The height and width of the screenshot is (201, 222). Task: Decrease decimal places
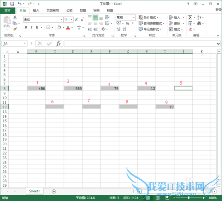pos(124,29)
